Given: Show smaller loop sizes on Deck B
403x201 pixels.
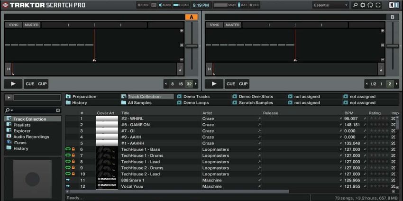Looking at the screenshot, I should [x=367, y=84].
